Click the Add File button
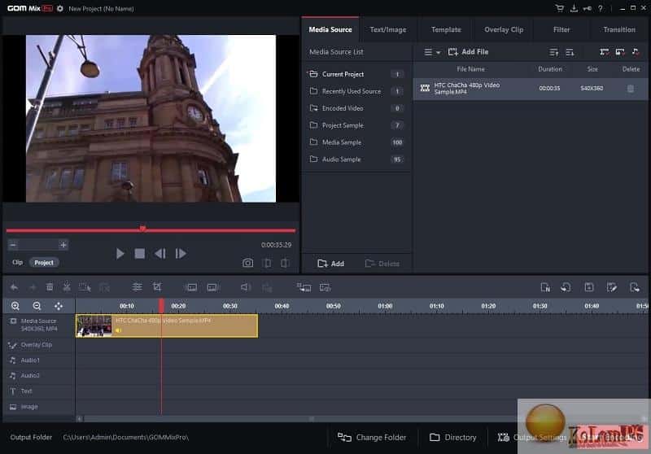Image resolution: width=651 pixels, height=454 pixels. pos(469,52)
